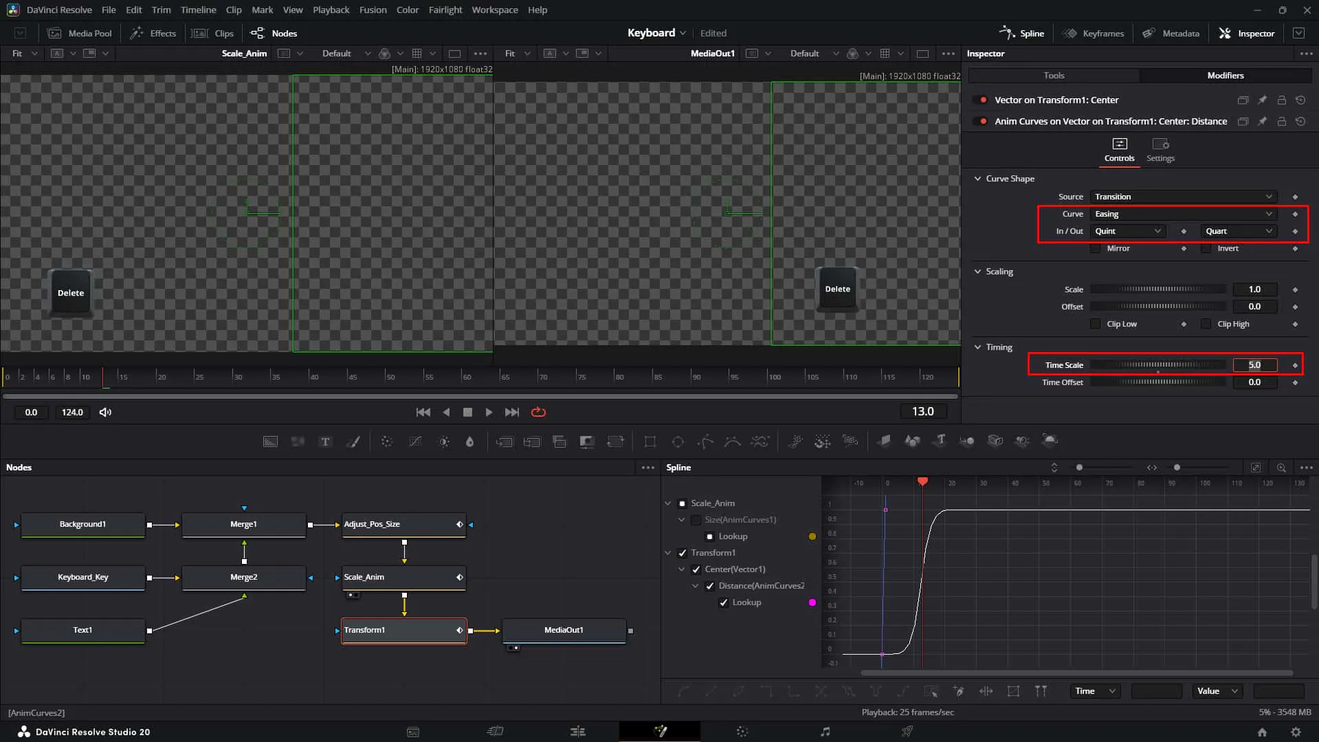Viewport: 1319px width, 742px height.
Task: Uncheck Center(Vector1) in Spline tree
Action: click(696, 569)
